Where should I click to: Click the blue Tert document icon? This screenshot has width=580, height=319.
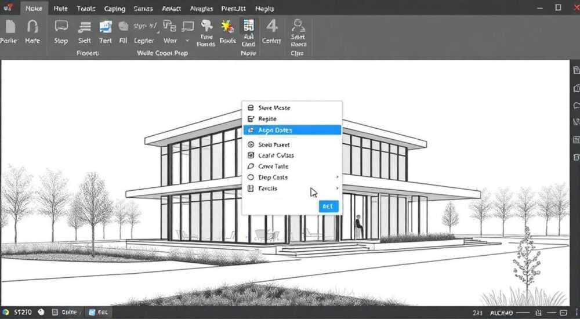click(106, 27)
